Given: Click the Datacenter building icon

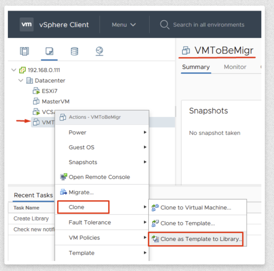Looking at the screenshot, I should click(x=29, y=81).
